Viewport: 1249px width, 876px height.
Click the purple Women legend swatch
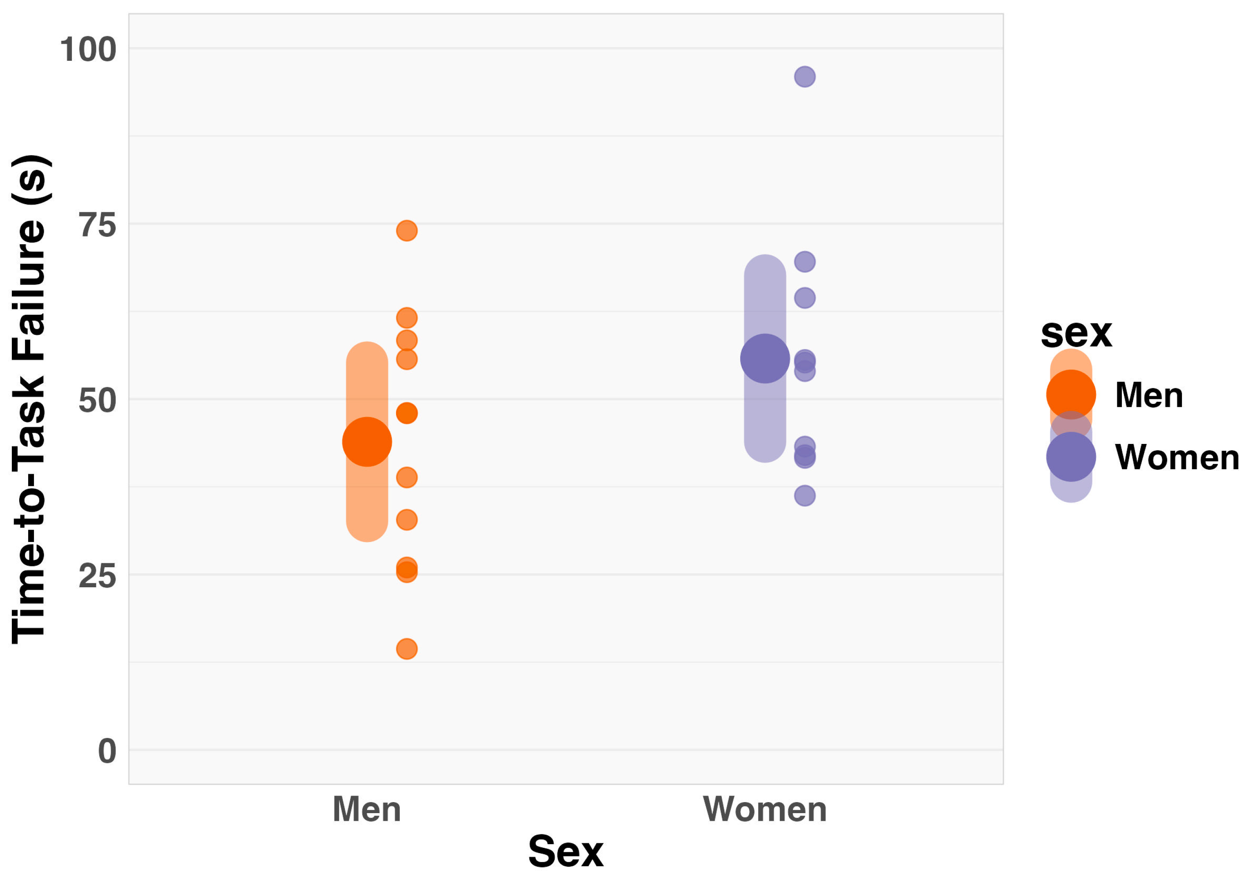pyautogui.click(x=1070, y=457)
